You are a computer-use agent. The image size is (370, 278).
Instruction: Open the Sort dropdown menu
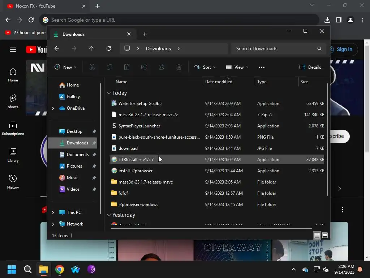click(205, 67)
